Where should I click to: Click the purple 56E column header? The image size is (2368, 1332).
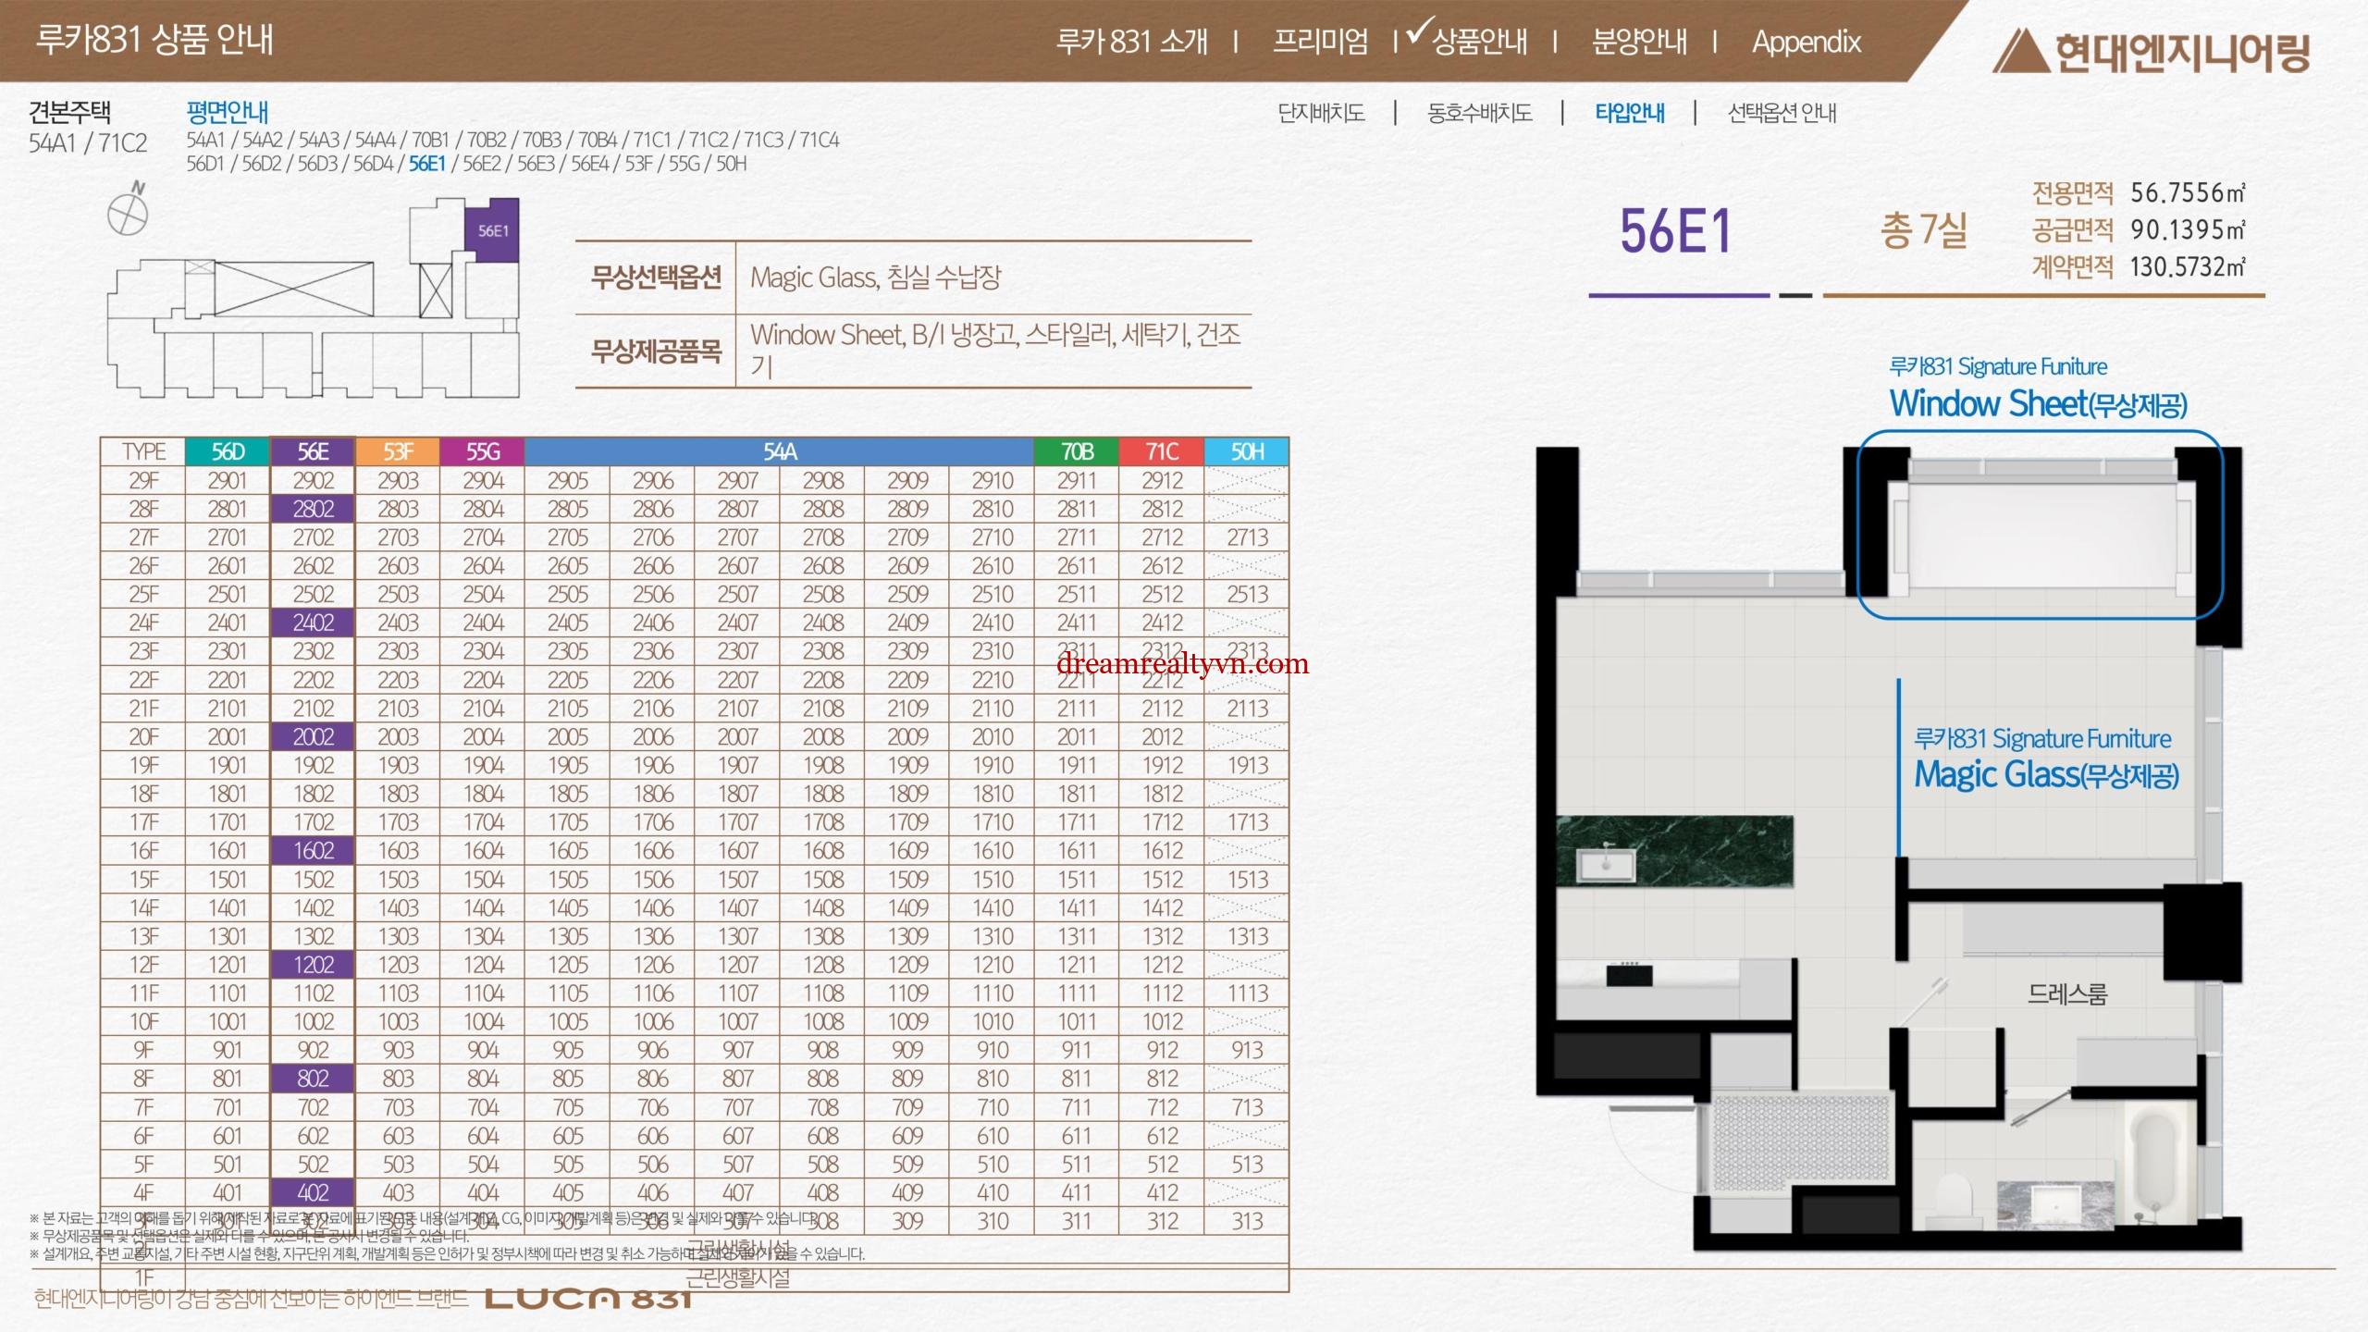(x=313, y=451)
